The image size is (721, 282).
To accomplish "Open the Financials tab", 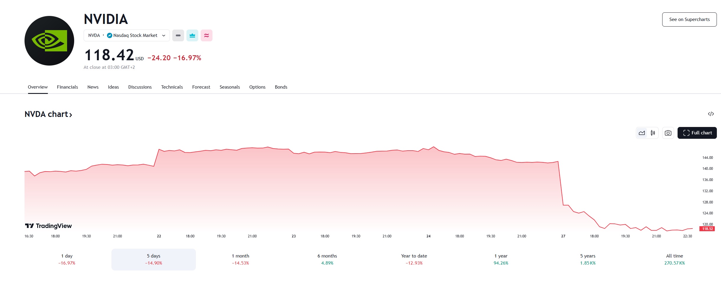I will 67,87.
